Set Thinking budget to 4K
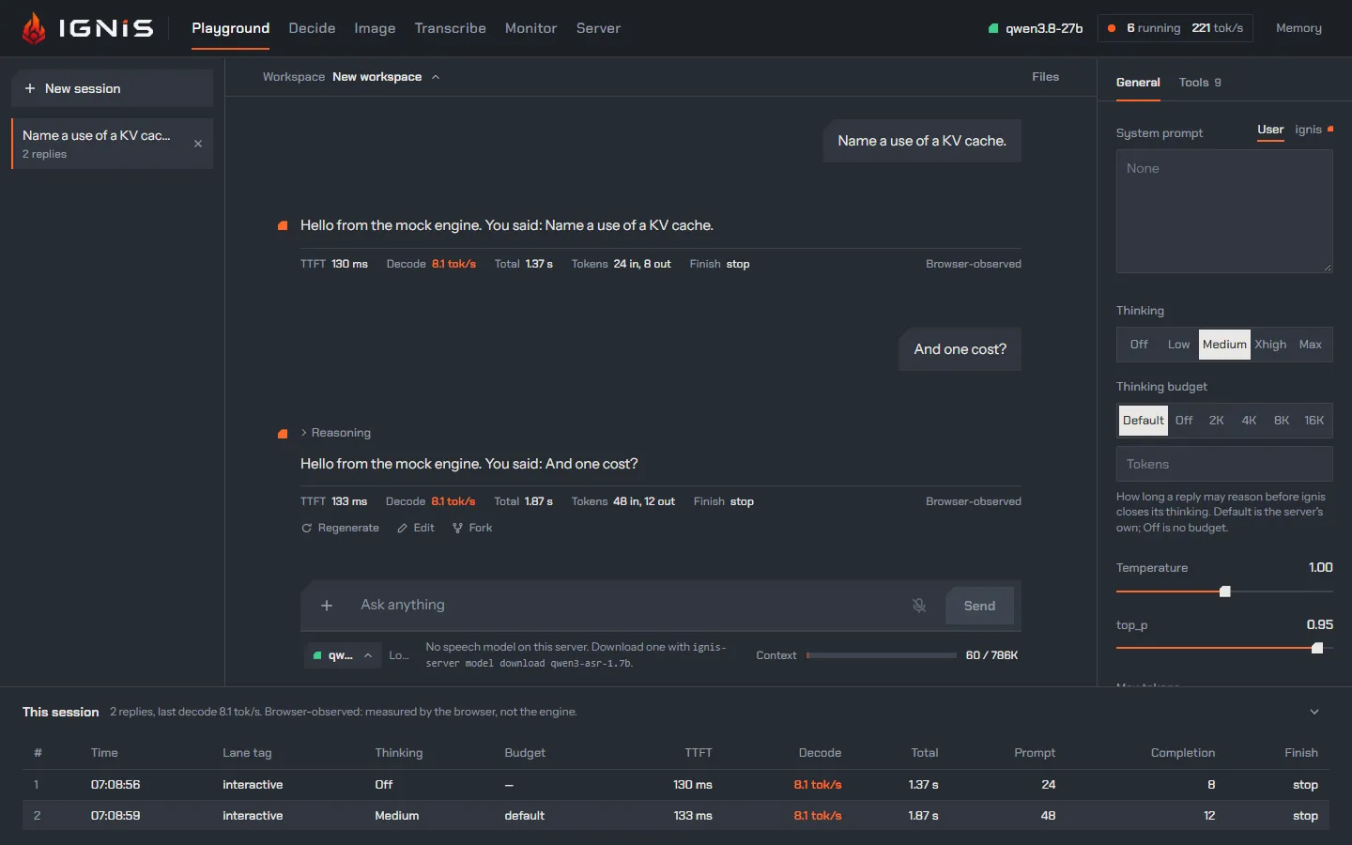 point(1249,421)
